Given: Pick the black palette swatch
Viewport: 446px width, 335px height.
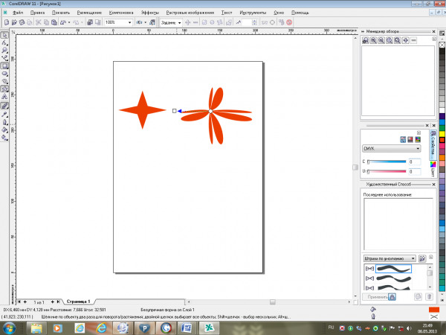Looking at the screenshot, I should point(442,51).
